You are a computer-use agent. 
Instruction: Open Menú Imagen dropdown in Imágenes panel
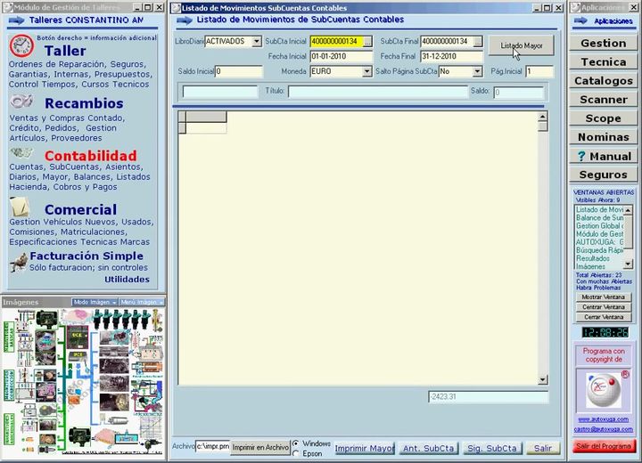[x=142, y=302]
